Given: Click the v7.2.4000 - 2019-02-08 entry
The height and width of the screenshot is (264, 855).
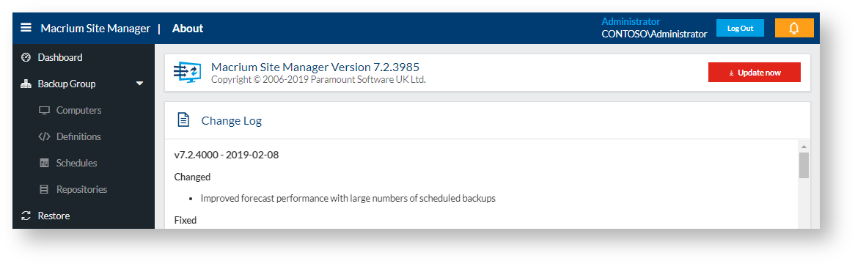Looking at the screenshot, I should click(x=227, y=155).
